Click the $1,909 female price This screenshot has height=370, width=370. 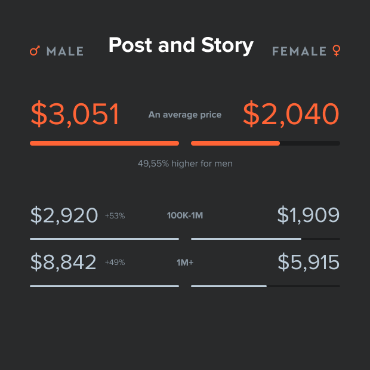click(309, 215)
